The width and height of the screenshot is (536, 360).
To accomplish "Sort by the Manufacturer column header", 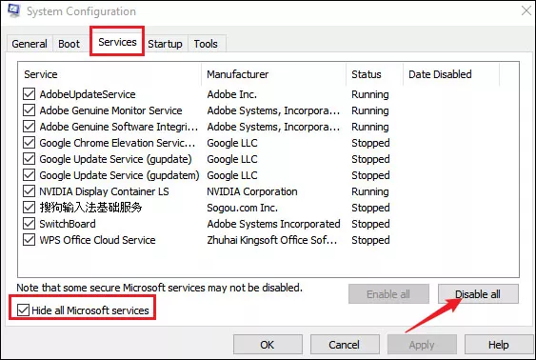I will (x=274, y=74).
